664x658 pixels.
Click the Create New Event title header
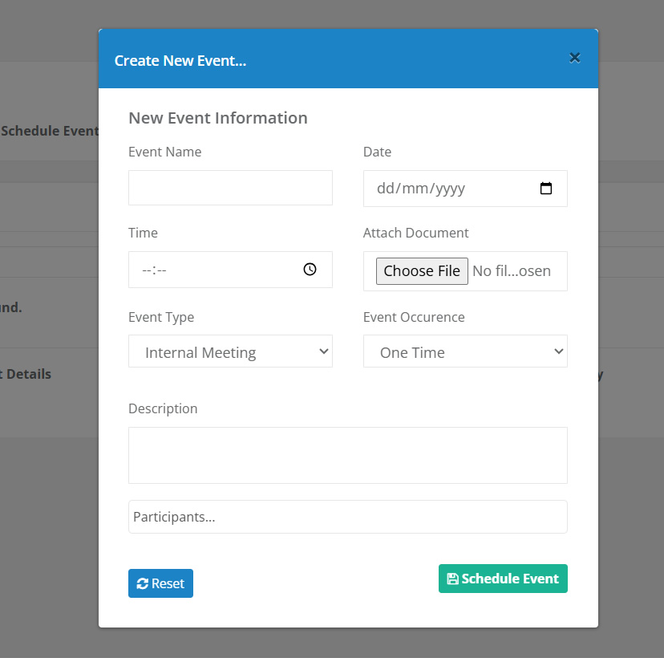click(x=180, y=61)
